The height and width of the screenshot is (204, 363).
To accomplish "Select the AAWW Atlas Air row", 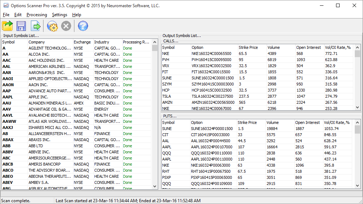I will tap(77, 121).
